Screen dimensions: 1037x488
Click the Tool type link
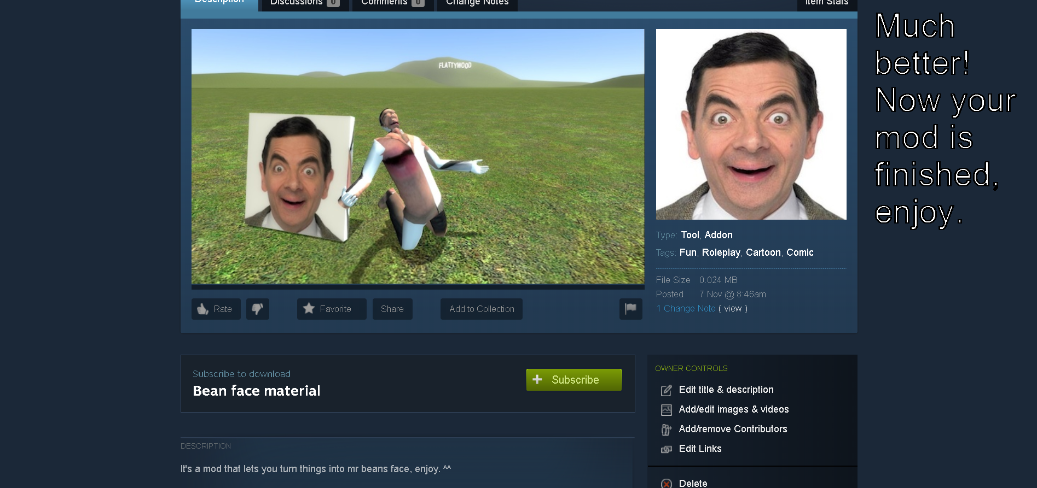[690, 235]
